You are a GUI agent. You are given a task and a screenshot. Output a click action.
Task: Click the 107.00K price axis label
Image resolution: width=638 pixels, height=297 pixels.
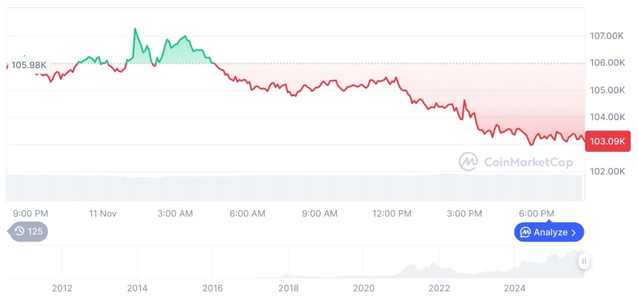(606, 36)
